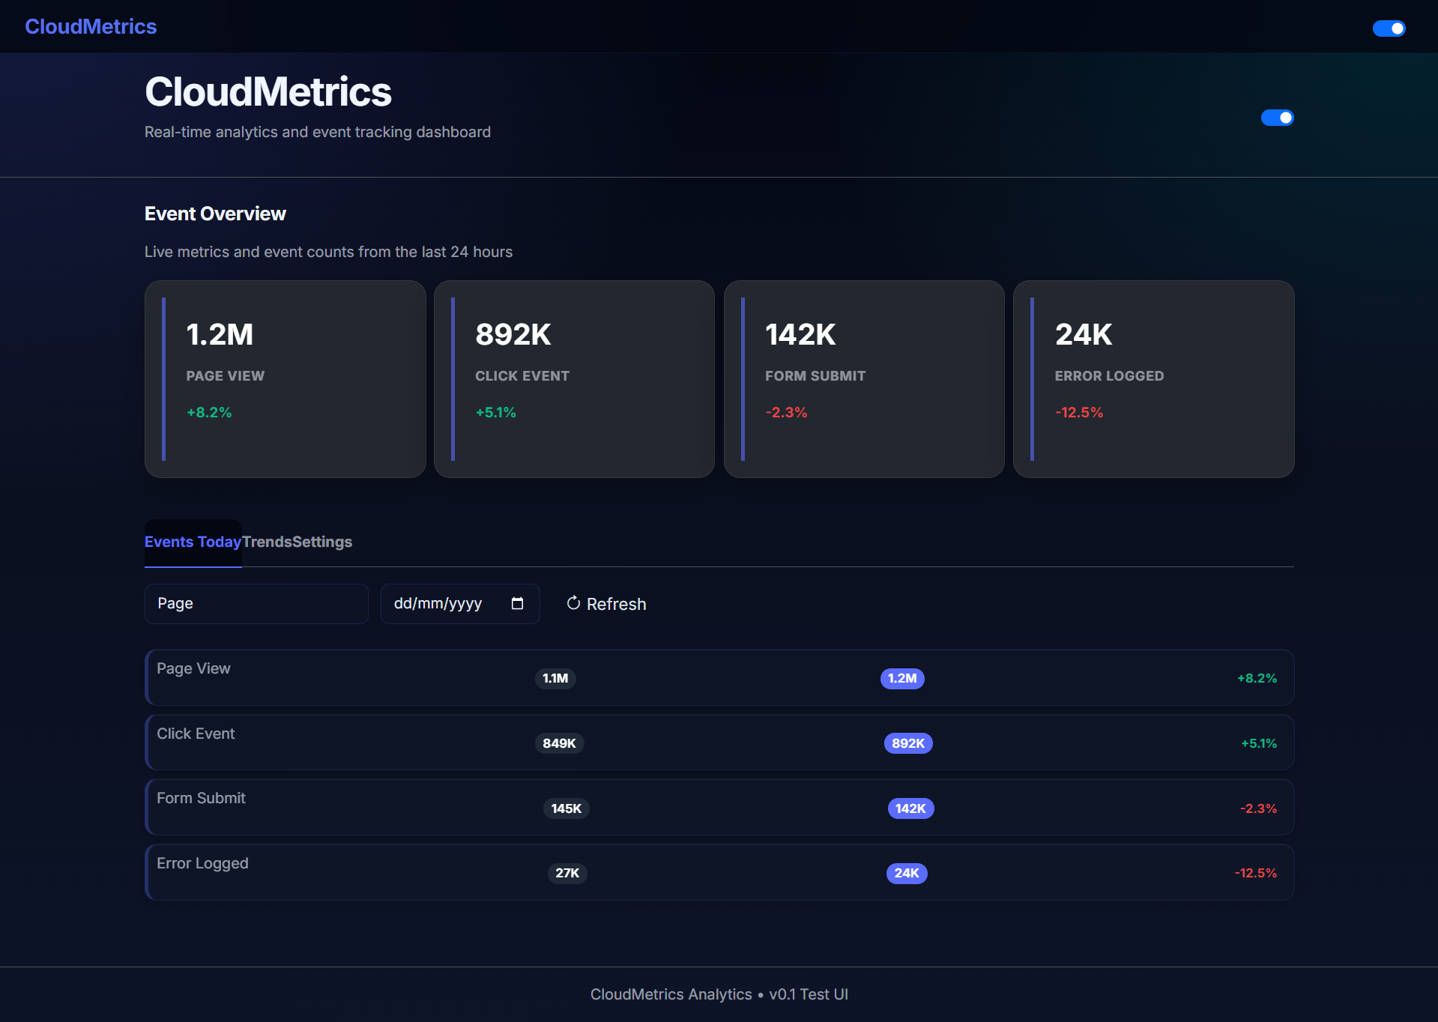
Task: Click the CloudMetrics logo in navbar
Action: click(x=91, y=26)
